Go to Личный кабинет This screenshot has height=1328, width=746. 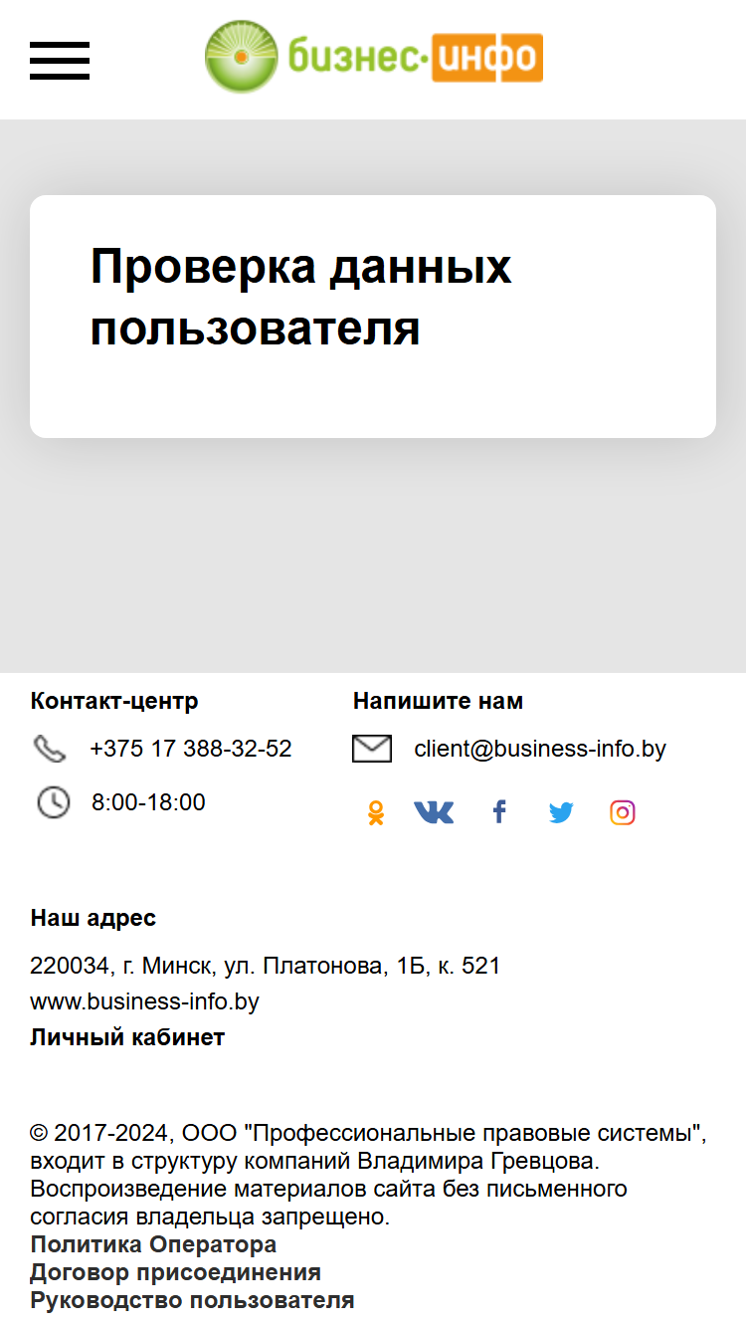127,1037
